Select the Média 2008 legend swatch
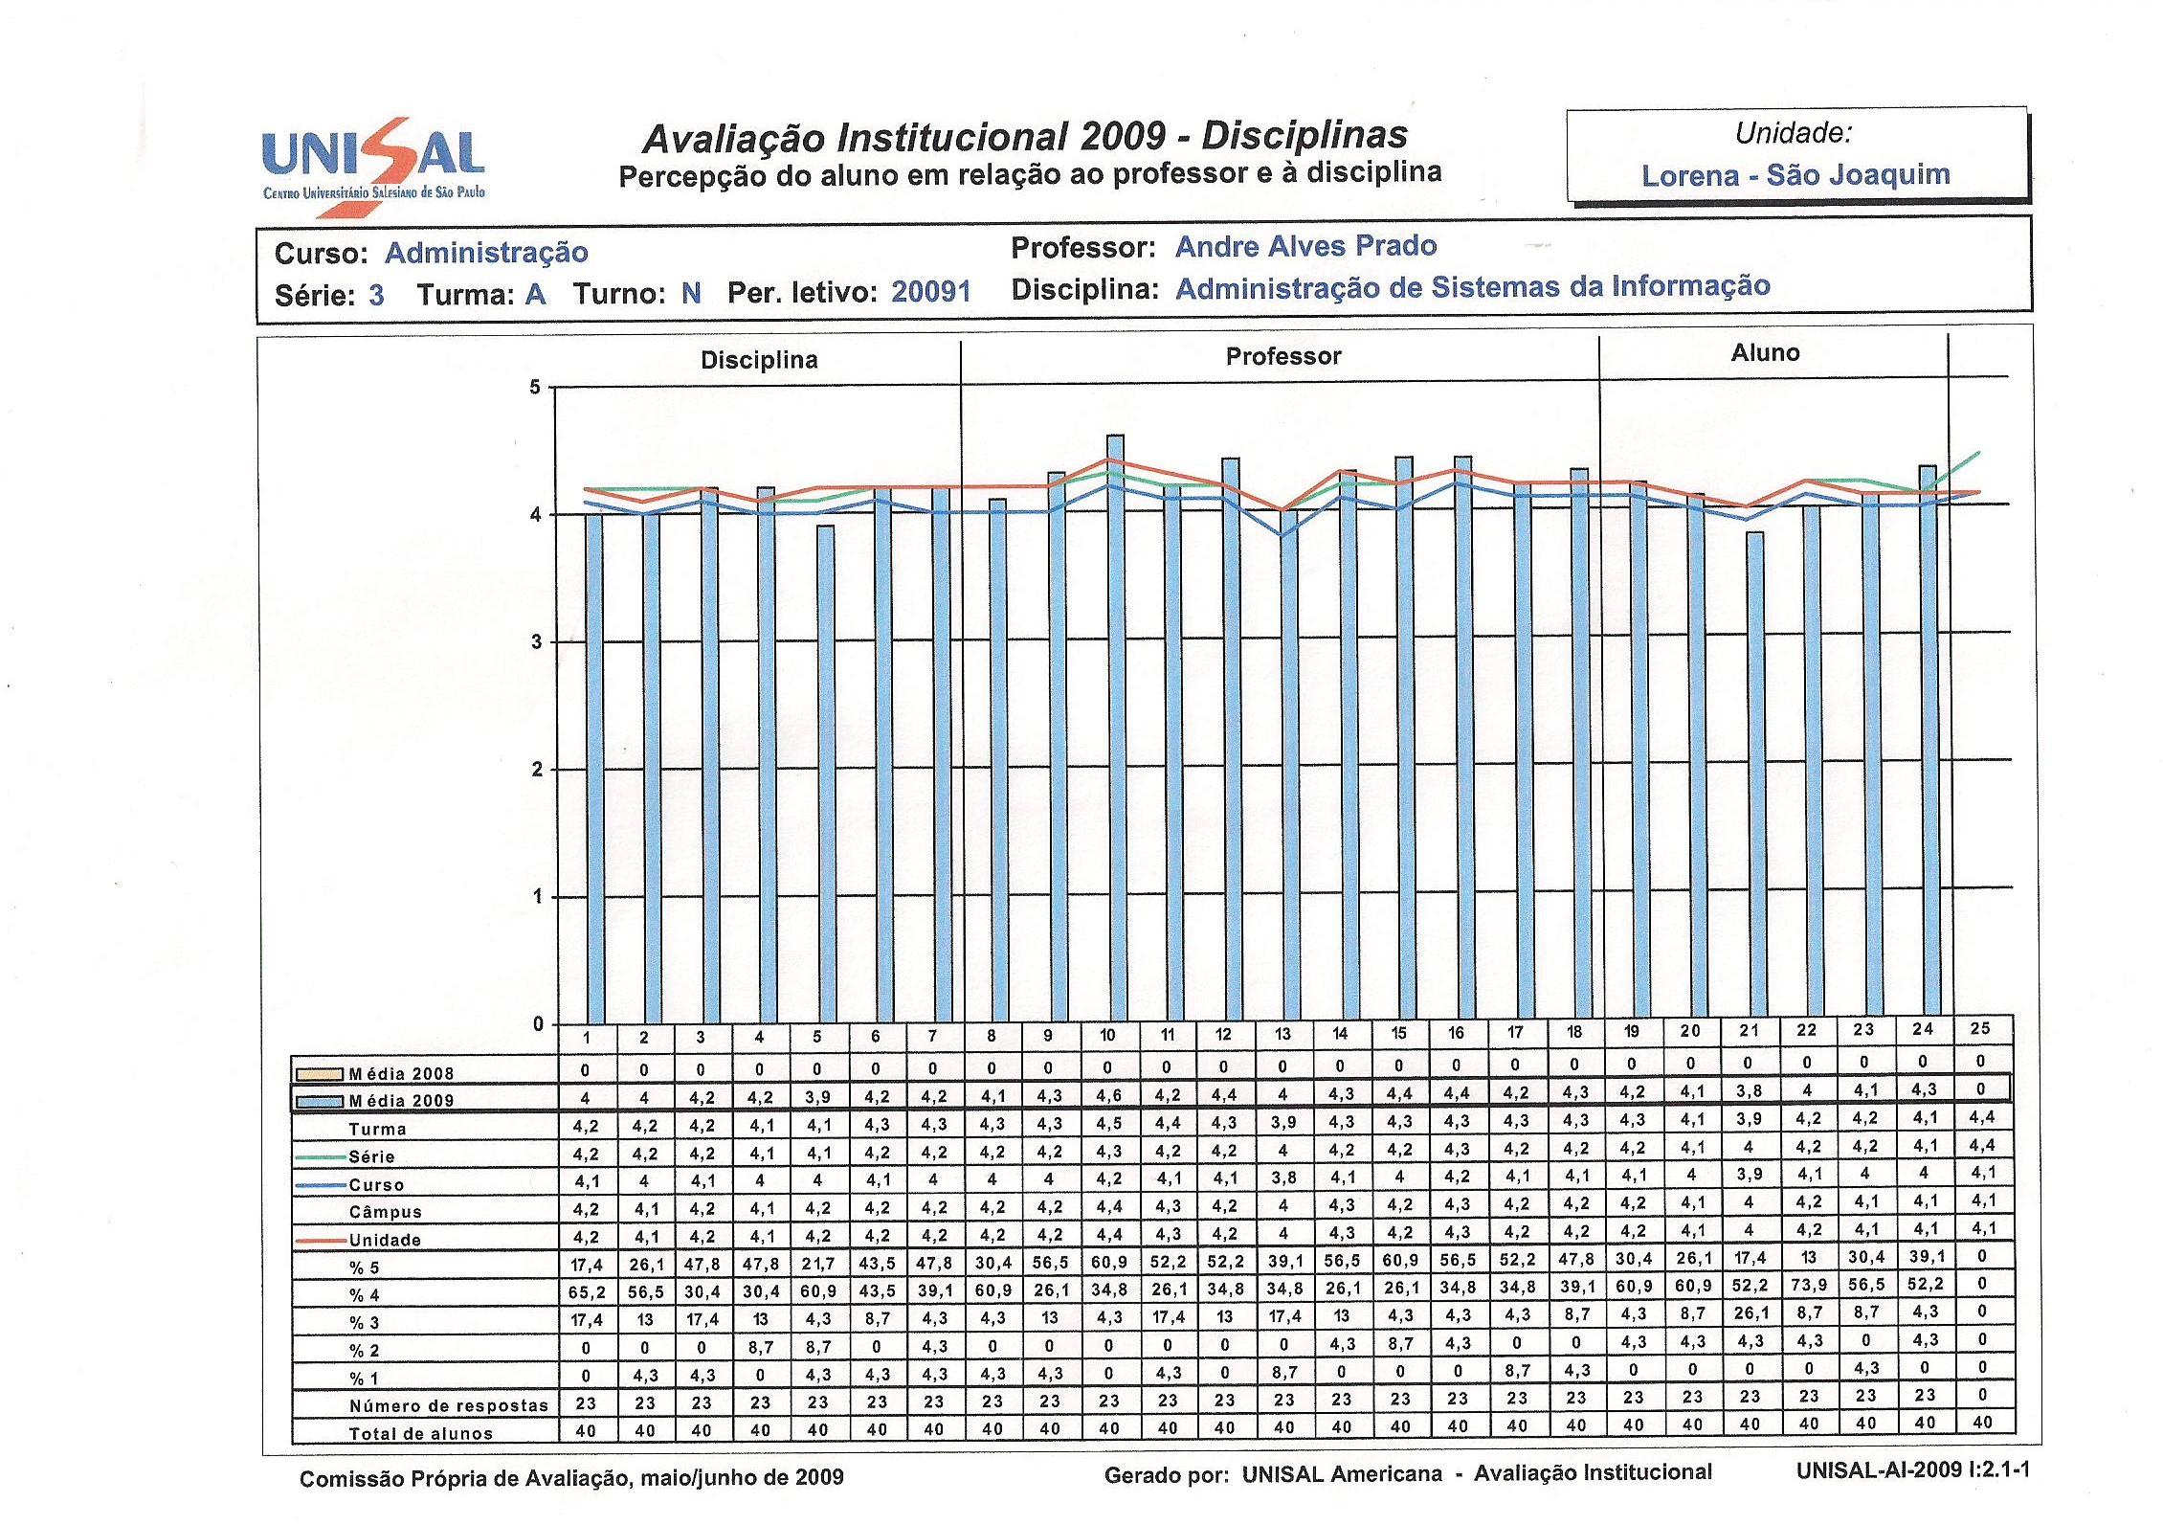Image resolution: width=2163 pixels, height=1525 pixels. point(321,1073)
